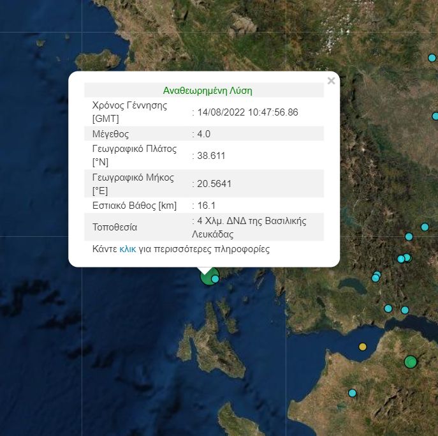This screenshot has height=436, width=438.
Task: Click the yellow earthquake marker in the gulf
Action: (363, 347)
